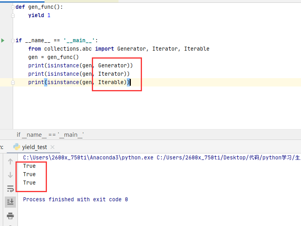
Task: Place cursor on 'yield 1' line
Action: click(x=39, y=16)
